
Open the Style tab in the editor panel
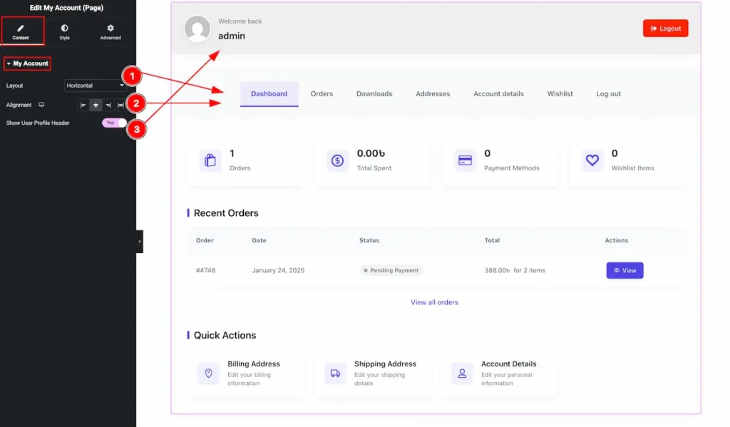coord(64,31)
